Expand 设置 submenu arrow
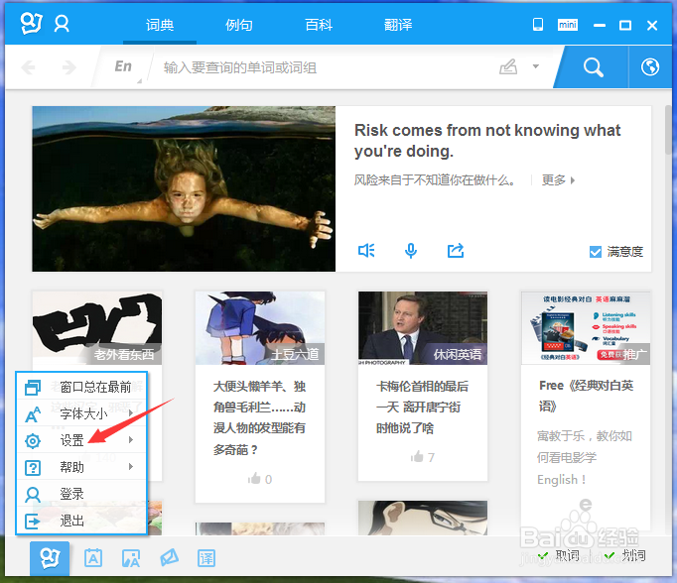The width and height of the screenshot is (677, 583). click(x=131, y=440)
